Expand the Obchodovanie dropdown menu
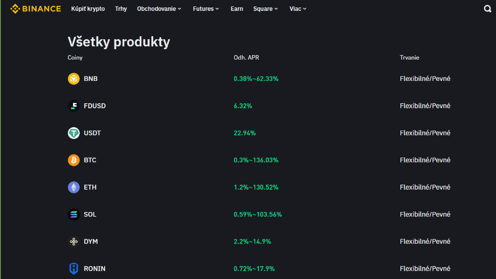 (159, 9)
